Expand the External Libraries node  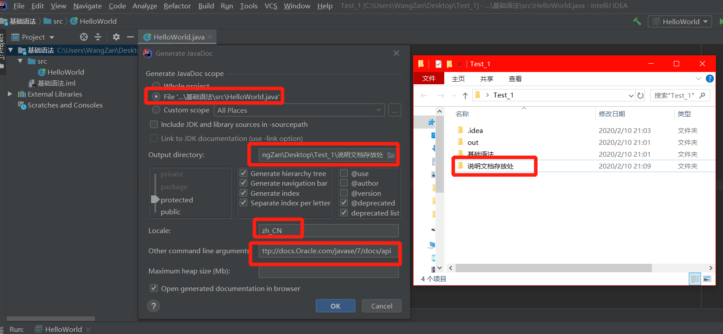pos(10,94)
